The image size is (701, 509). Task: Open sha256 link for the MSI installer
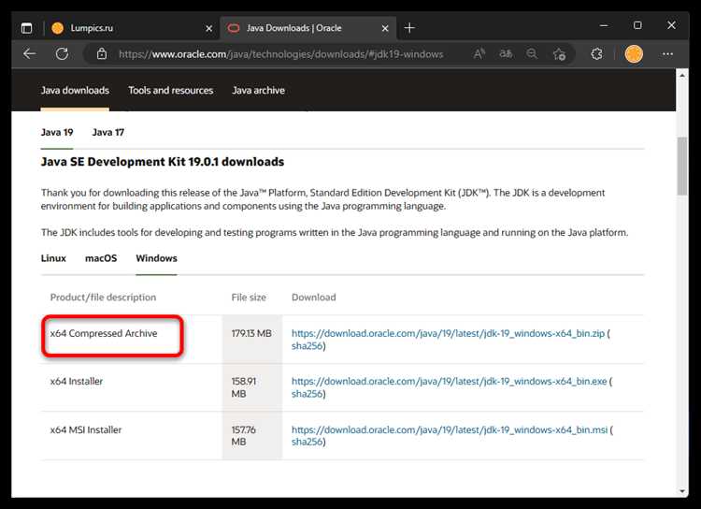[307, 442]
